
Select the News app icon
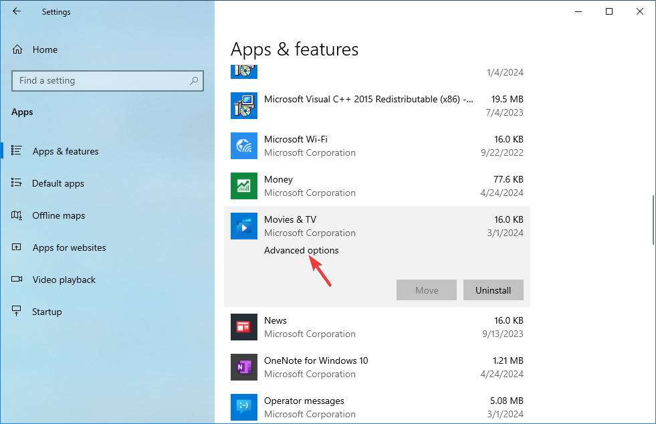[x=244, y=327]
